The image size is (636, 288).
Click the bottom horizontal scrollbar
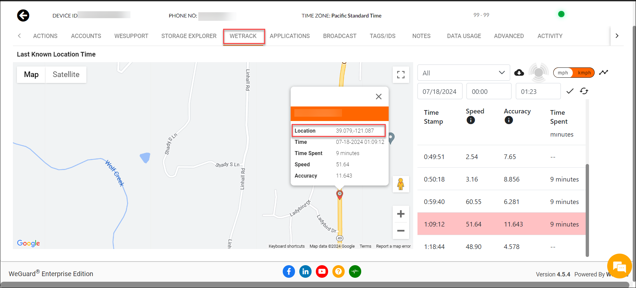tap(315, 285)
